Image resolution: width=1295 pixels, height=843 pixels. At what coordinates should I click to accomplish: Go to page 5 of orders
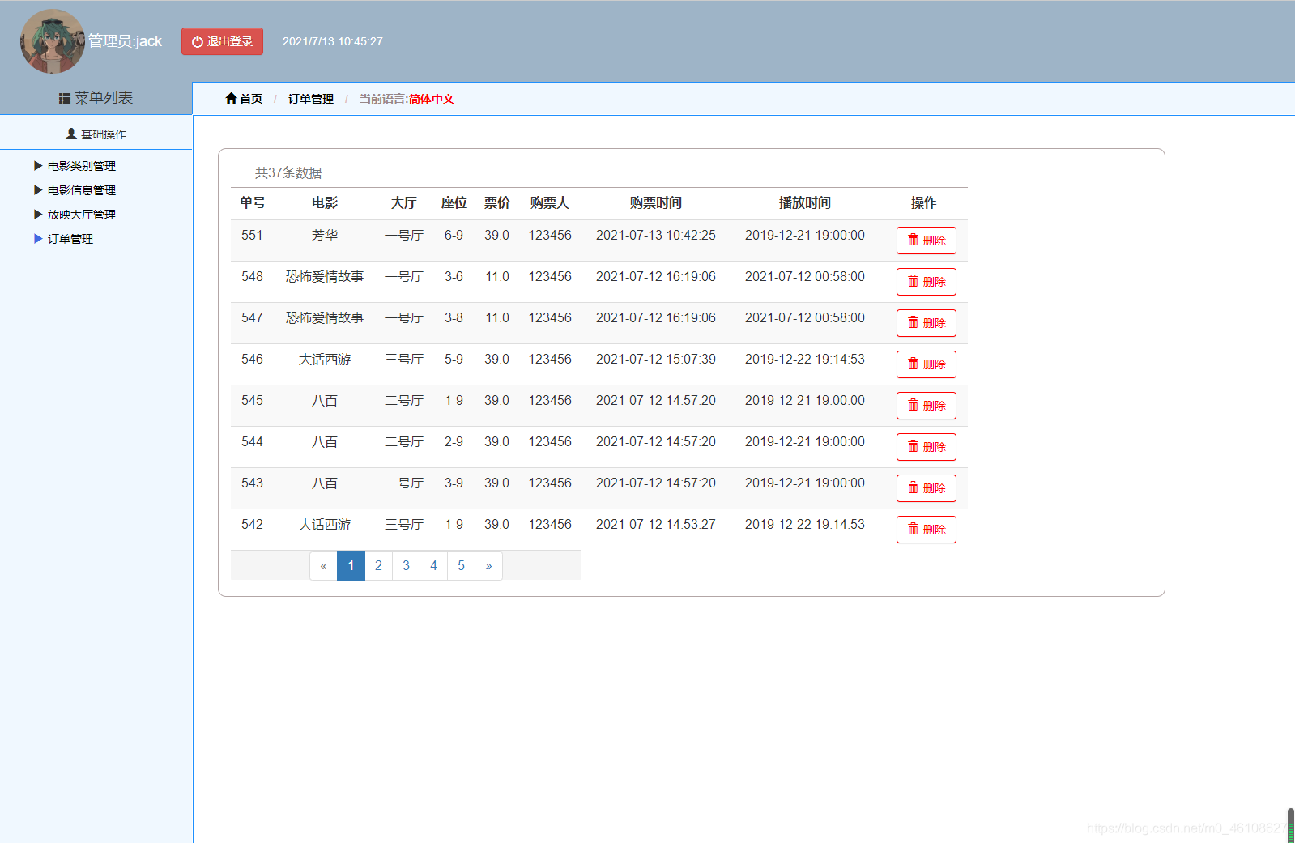461,566
